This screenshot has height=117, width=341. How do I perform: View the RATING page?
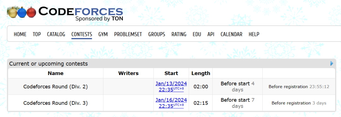click(179, 34)
